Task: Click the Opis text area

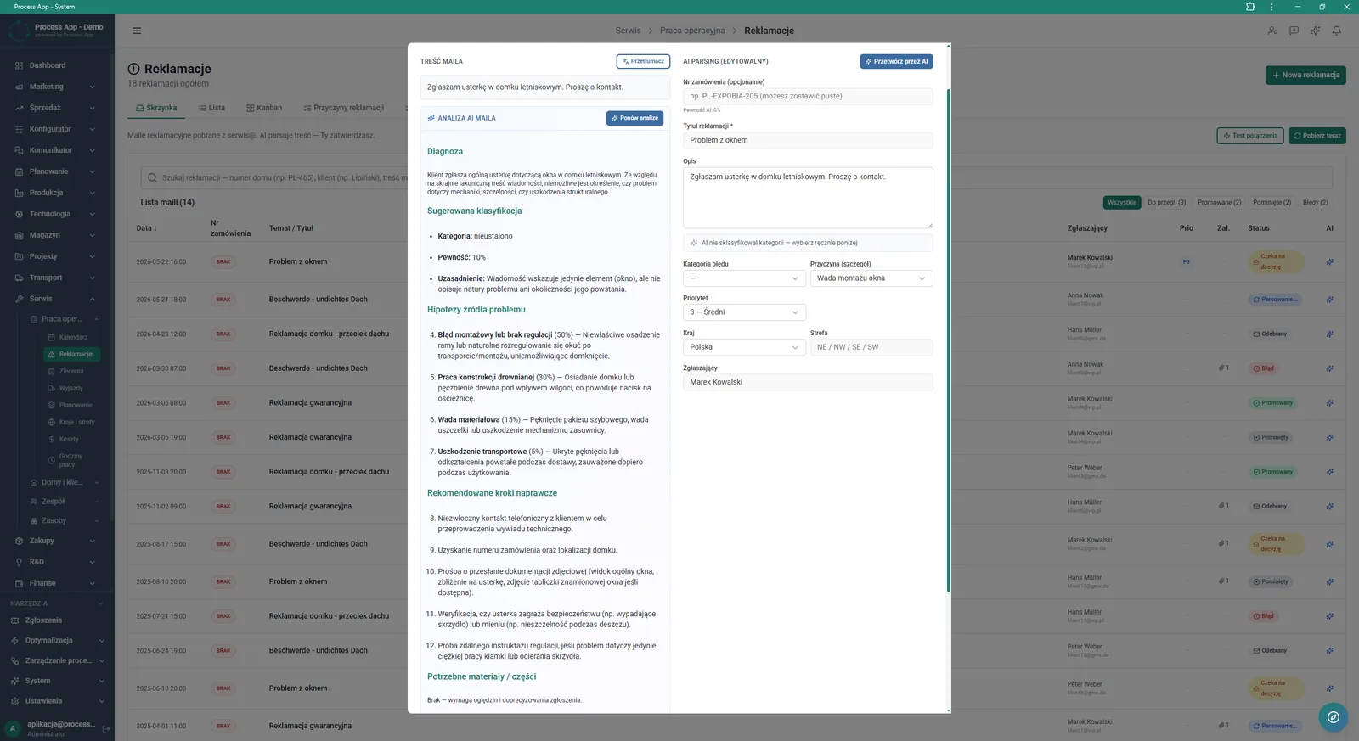Action: point(808,198)
